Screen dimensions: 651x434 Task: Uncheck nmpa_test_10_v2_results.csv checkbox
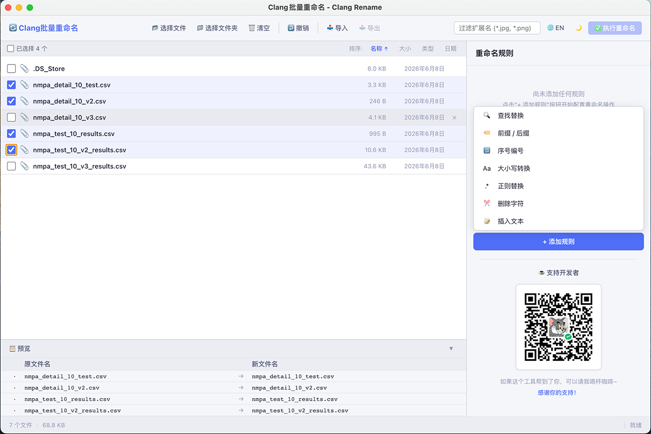click(11, 150)
